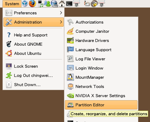Click the broom icon for Computer Janitor
Viewport: 150px width, 122px height.
pos(70,31)
